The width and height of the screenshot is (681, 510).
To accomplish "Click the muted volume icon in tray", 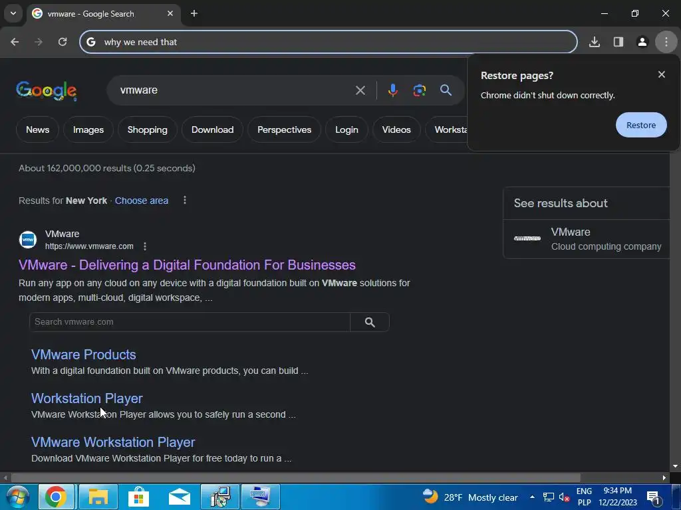I will coord(564,497).
